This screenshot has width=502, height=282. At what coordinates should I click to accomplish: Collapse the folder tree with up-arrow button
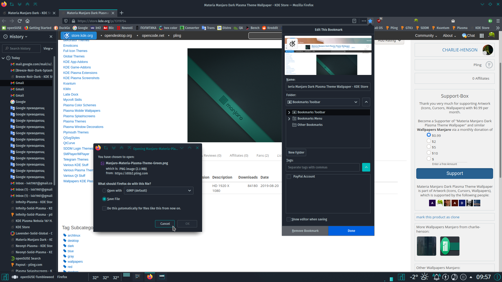coord(366,102)
